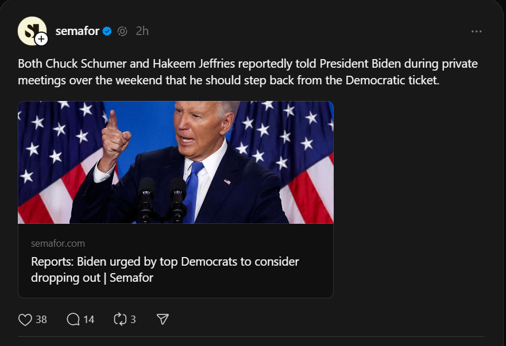Like the semafor post with the heart icon
The width and height of the screenshot is (506, 346).
(x=25, y=320)
